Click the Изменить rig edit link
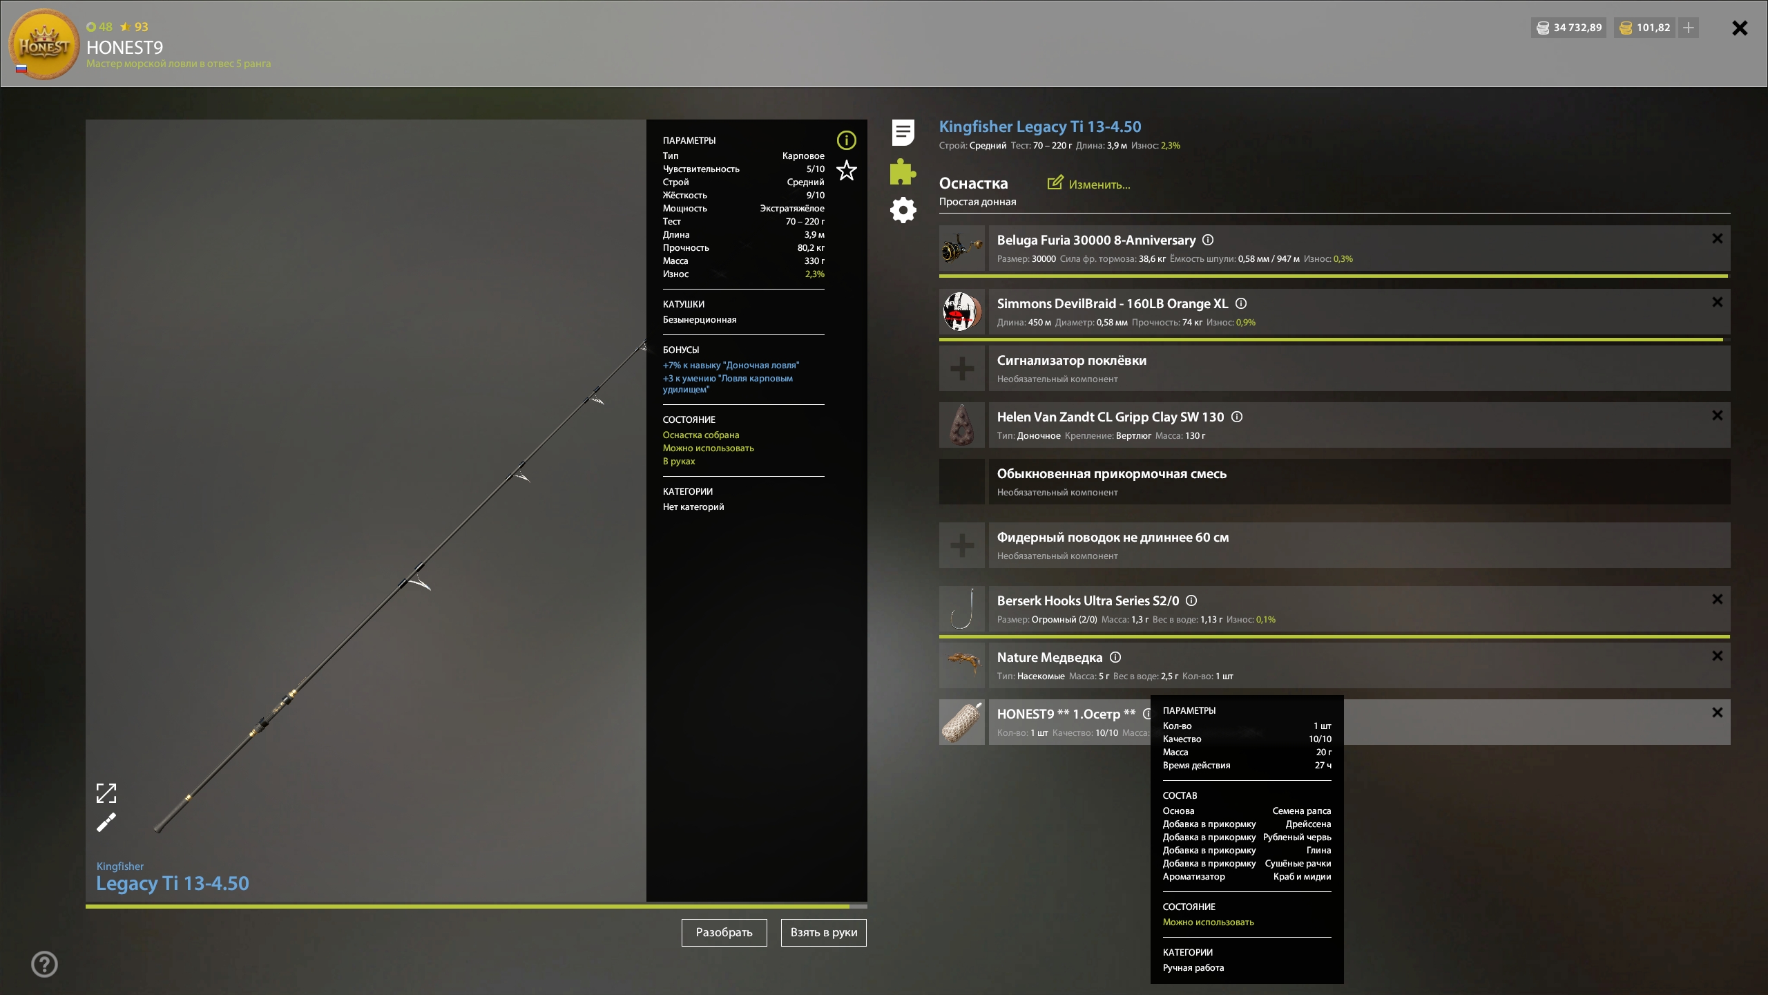 1089,184
